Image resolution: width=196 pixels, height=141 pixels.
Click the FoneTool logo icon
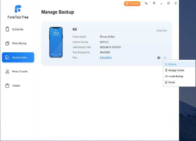point(18,8)
